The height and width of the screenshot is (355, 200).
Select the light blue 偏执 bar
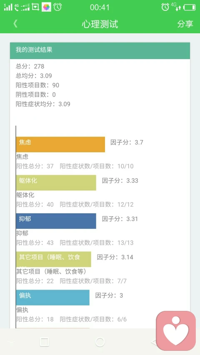tap(53, 298)
